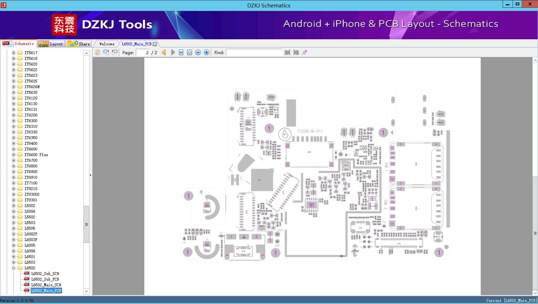The width and height of the screenshot is (538, 304).
Task: Click the Find text field
Action: tap(254, 52)
